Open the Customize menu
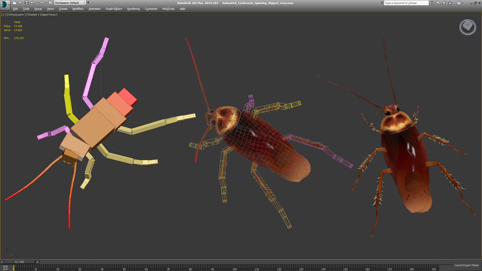Image resolution: width=482 pixels, height=271 pixels. pyautogui.click(x=151, y=9)
